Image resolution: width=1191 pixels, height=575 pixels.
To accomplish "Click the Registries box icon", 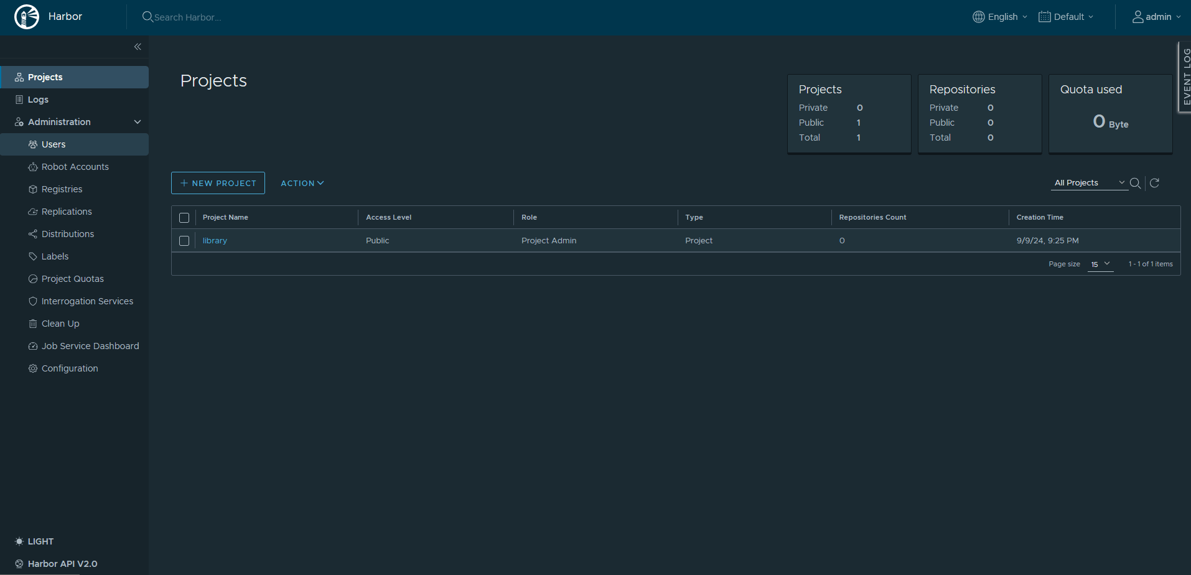I will point(33,189).
